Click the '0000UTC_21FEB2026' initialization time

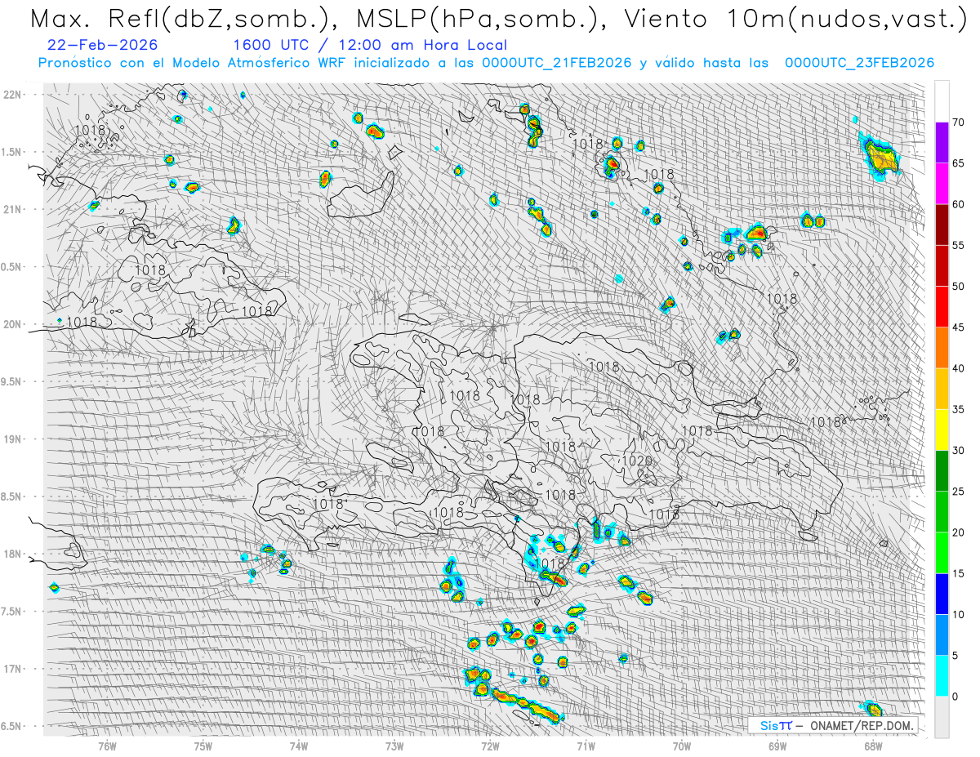556,63
